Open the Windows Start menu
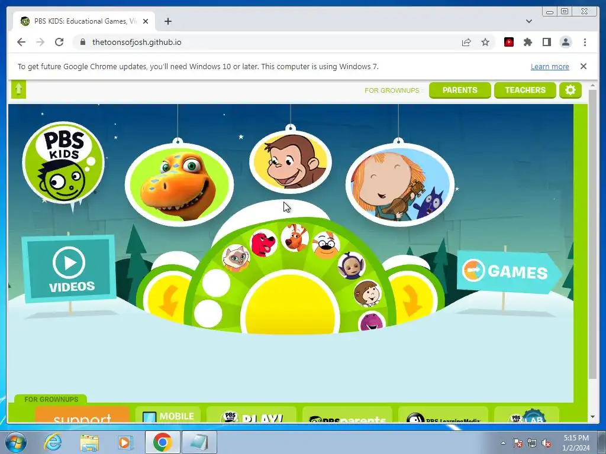 click(x=16, y=442)
